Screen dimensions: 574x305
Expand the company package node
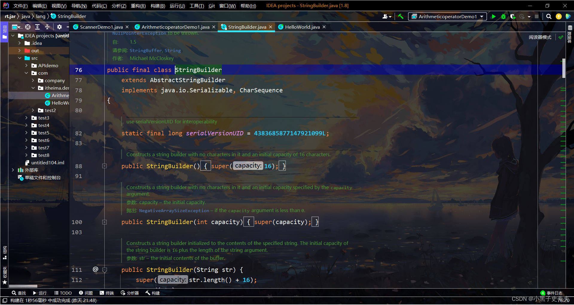33,81
